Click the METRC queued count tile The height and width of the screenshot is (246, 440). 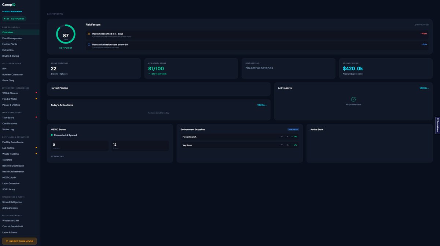(80, 146)
